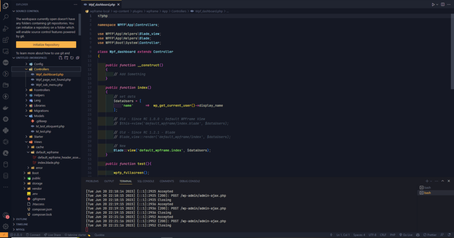Open the notifications bell in the status bar
This screenshot has width=454, height=238.
click(x=449, y=235)
